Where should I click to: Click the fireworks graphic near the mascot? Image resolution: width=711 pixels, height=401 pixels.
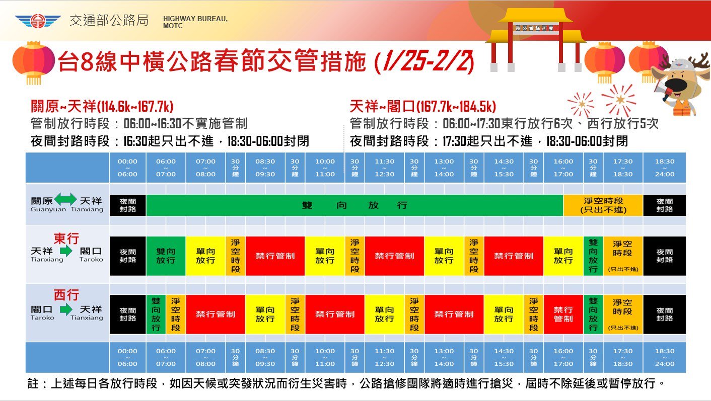click(602, 101)
